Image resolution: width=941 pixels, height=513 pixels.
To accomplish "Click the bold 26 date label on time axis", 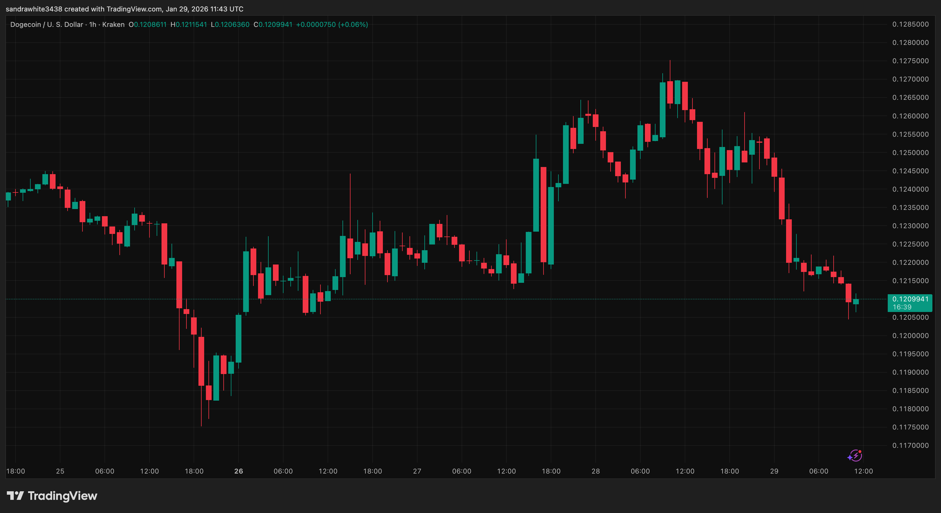I will click(x=239, y=471).
